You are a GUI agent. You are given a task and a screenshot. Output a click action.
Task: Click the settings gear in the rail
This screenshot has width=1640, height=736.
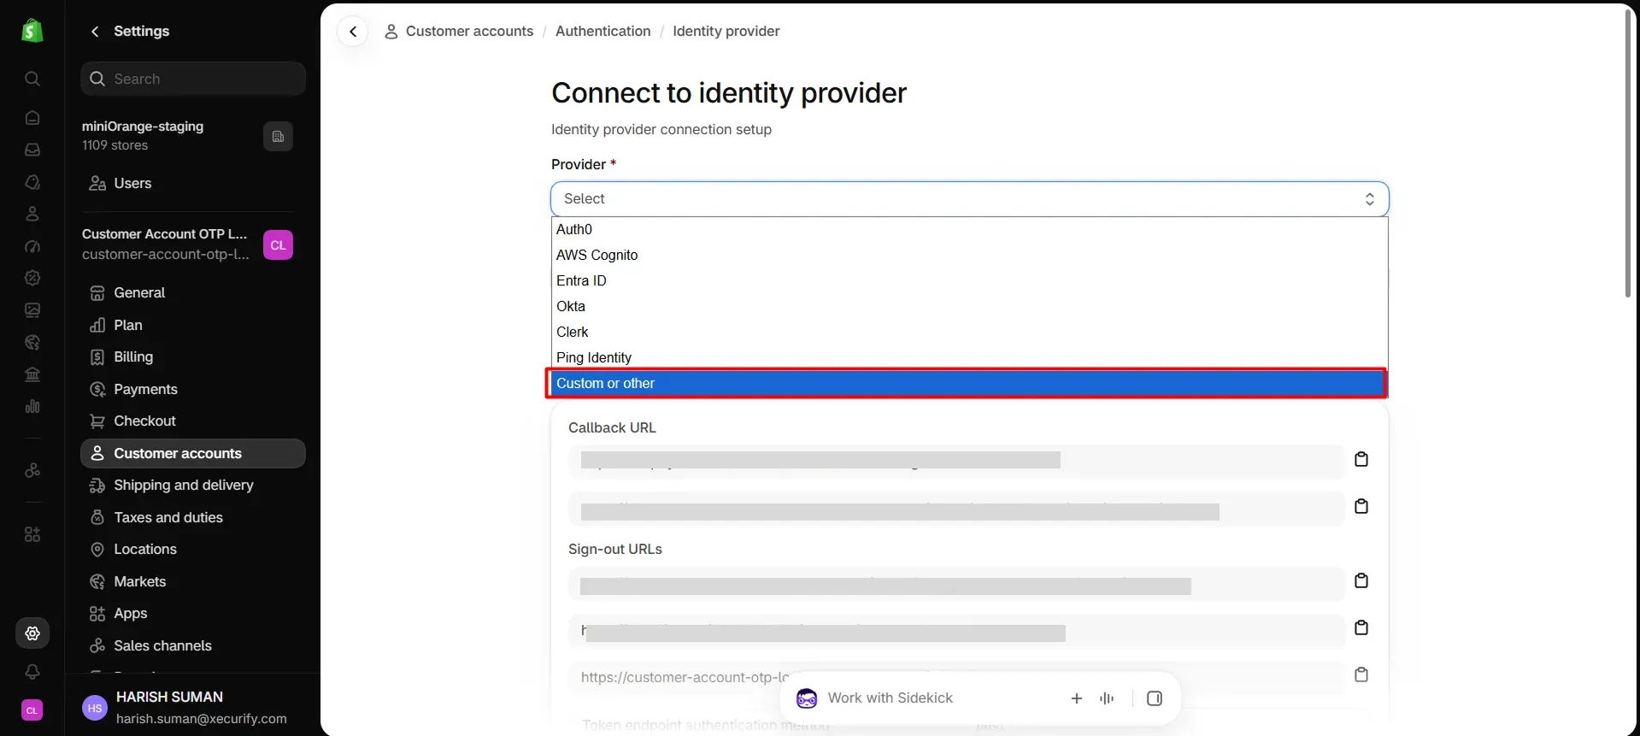coord(32,633)
